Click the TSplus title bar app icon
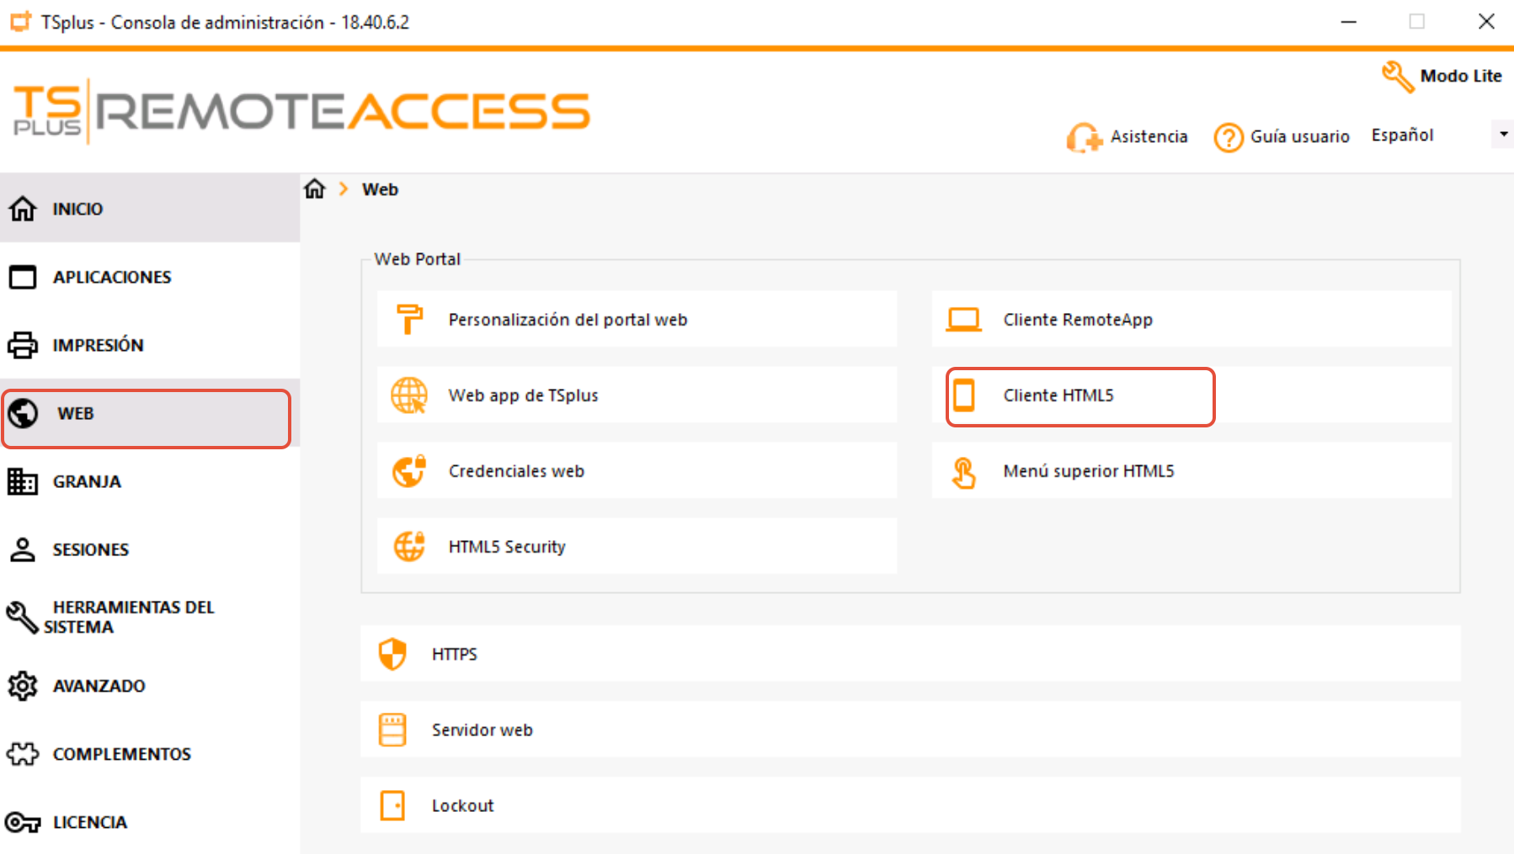The image size is (1514, 854). 20,21
